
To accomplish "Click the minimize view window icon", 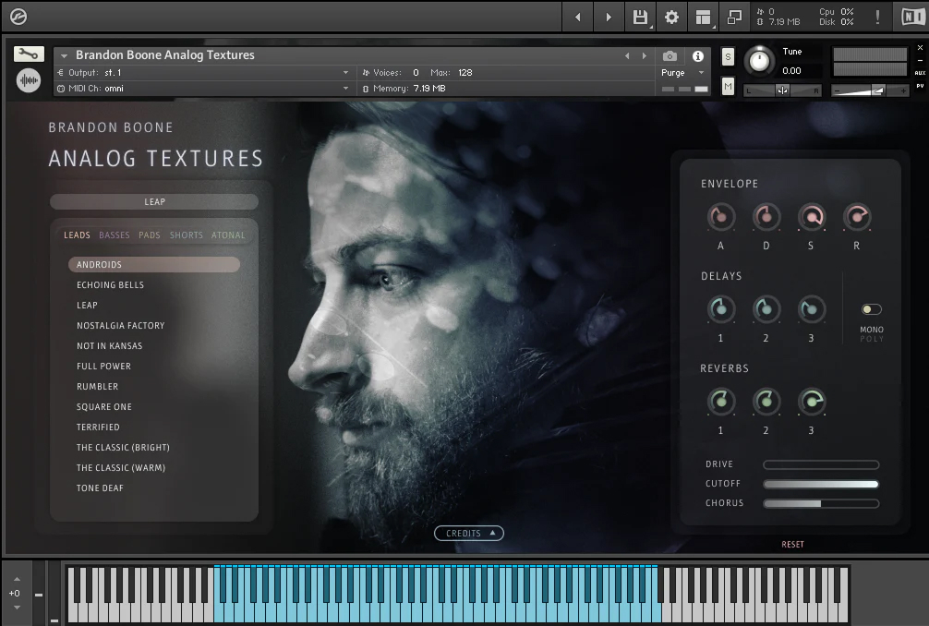I will point(734,18).
